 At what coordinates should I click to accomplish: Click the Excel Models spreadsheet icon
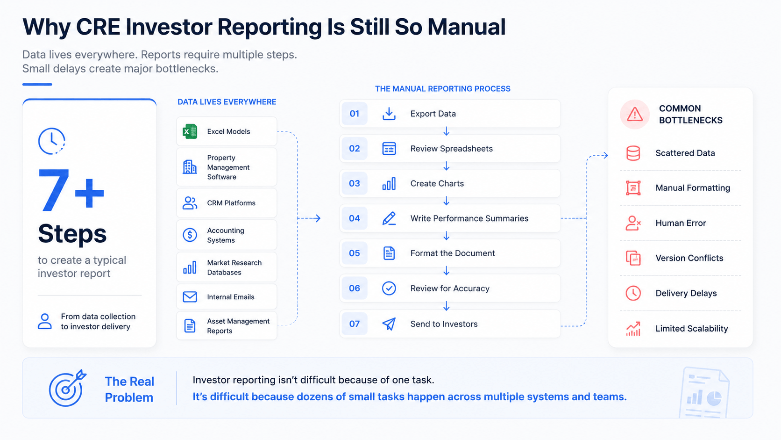(190, 131)
